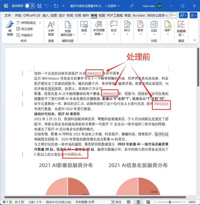Click the underlined word 数坤科技
Image resolution: width=200 pixels, height=205 pixels.
162,134
